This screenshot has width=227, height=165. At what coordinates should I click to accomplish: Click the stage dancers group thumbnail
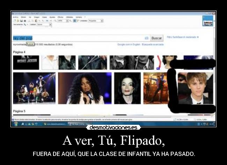tap(34, 88)
